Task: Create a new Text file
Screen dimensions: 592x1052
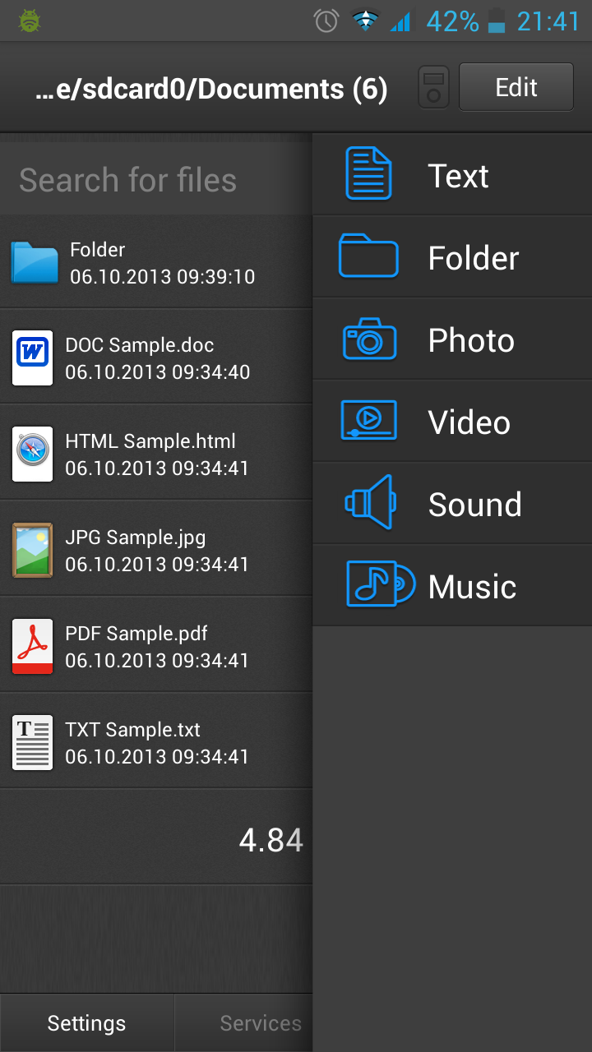Action: 452,174
